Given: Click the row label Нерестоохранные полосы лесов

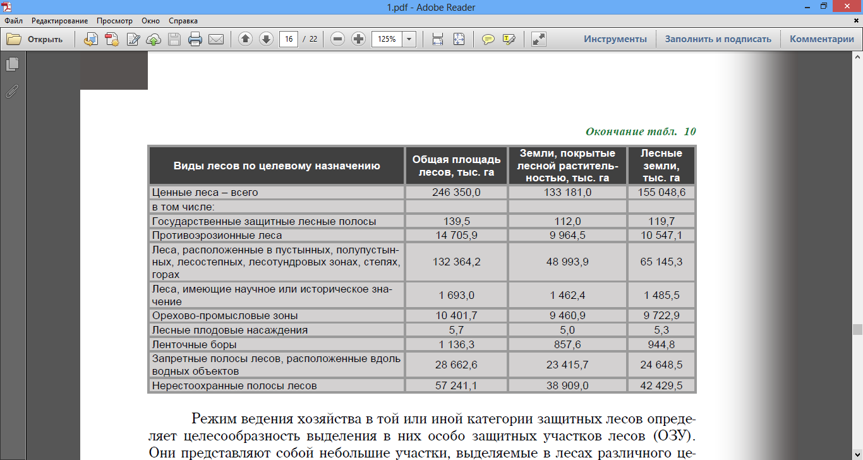Looking at the screenshot, I should pyautogui.click(x=234, y=385).
